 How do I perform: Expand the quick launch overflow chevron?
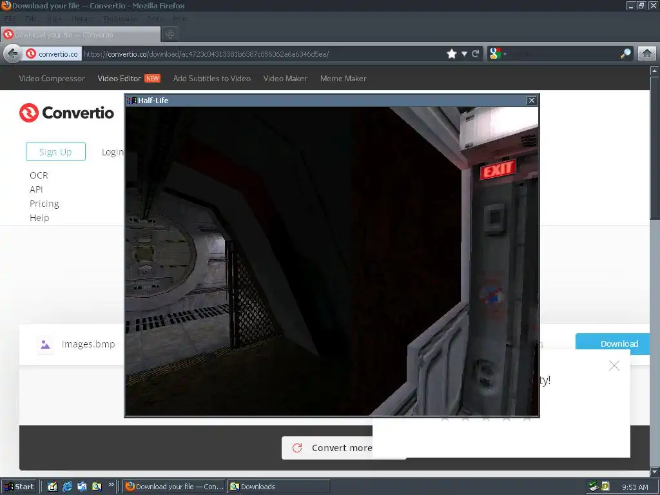(111, 485)
